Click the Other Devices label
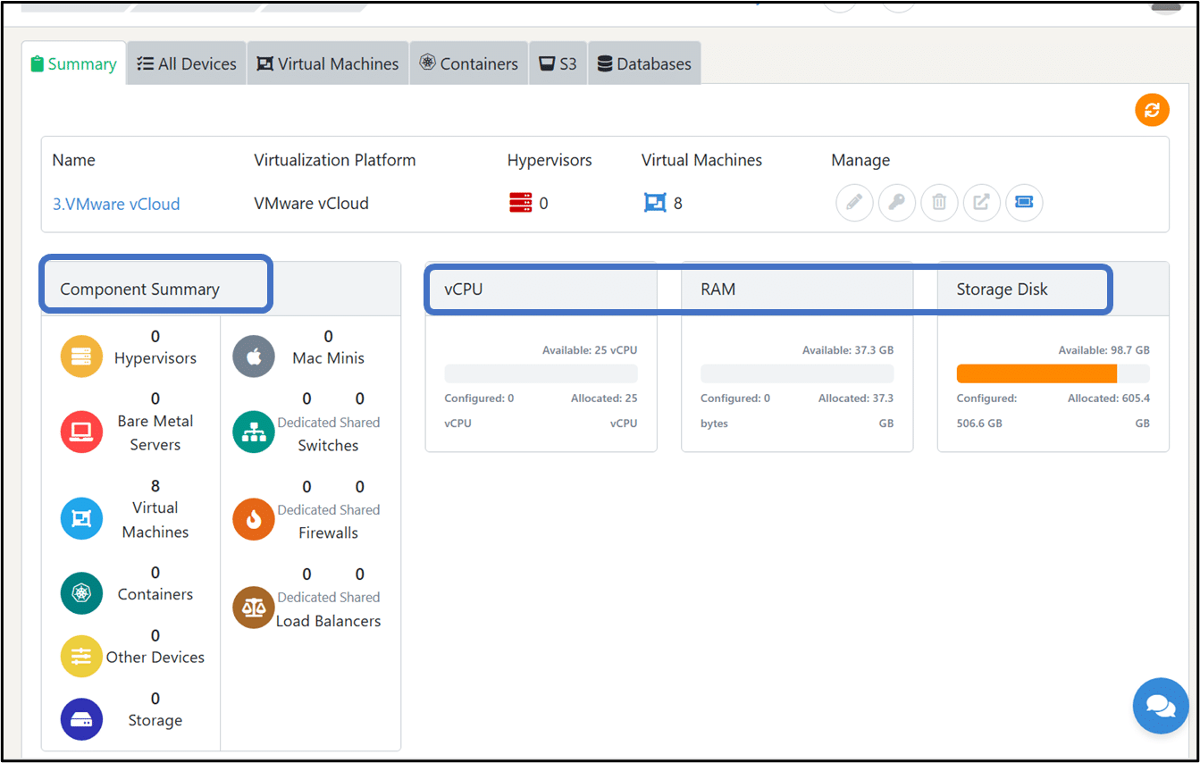The height and width of the screenshot is (763, 1200). pyautogui.click(x=155, y=657)
